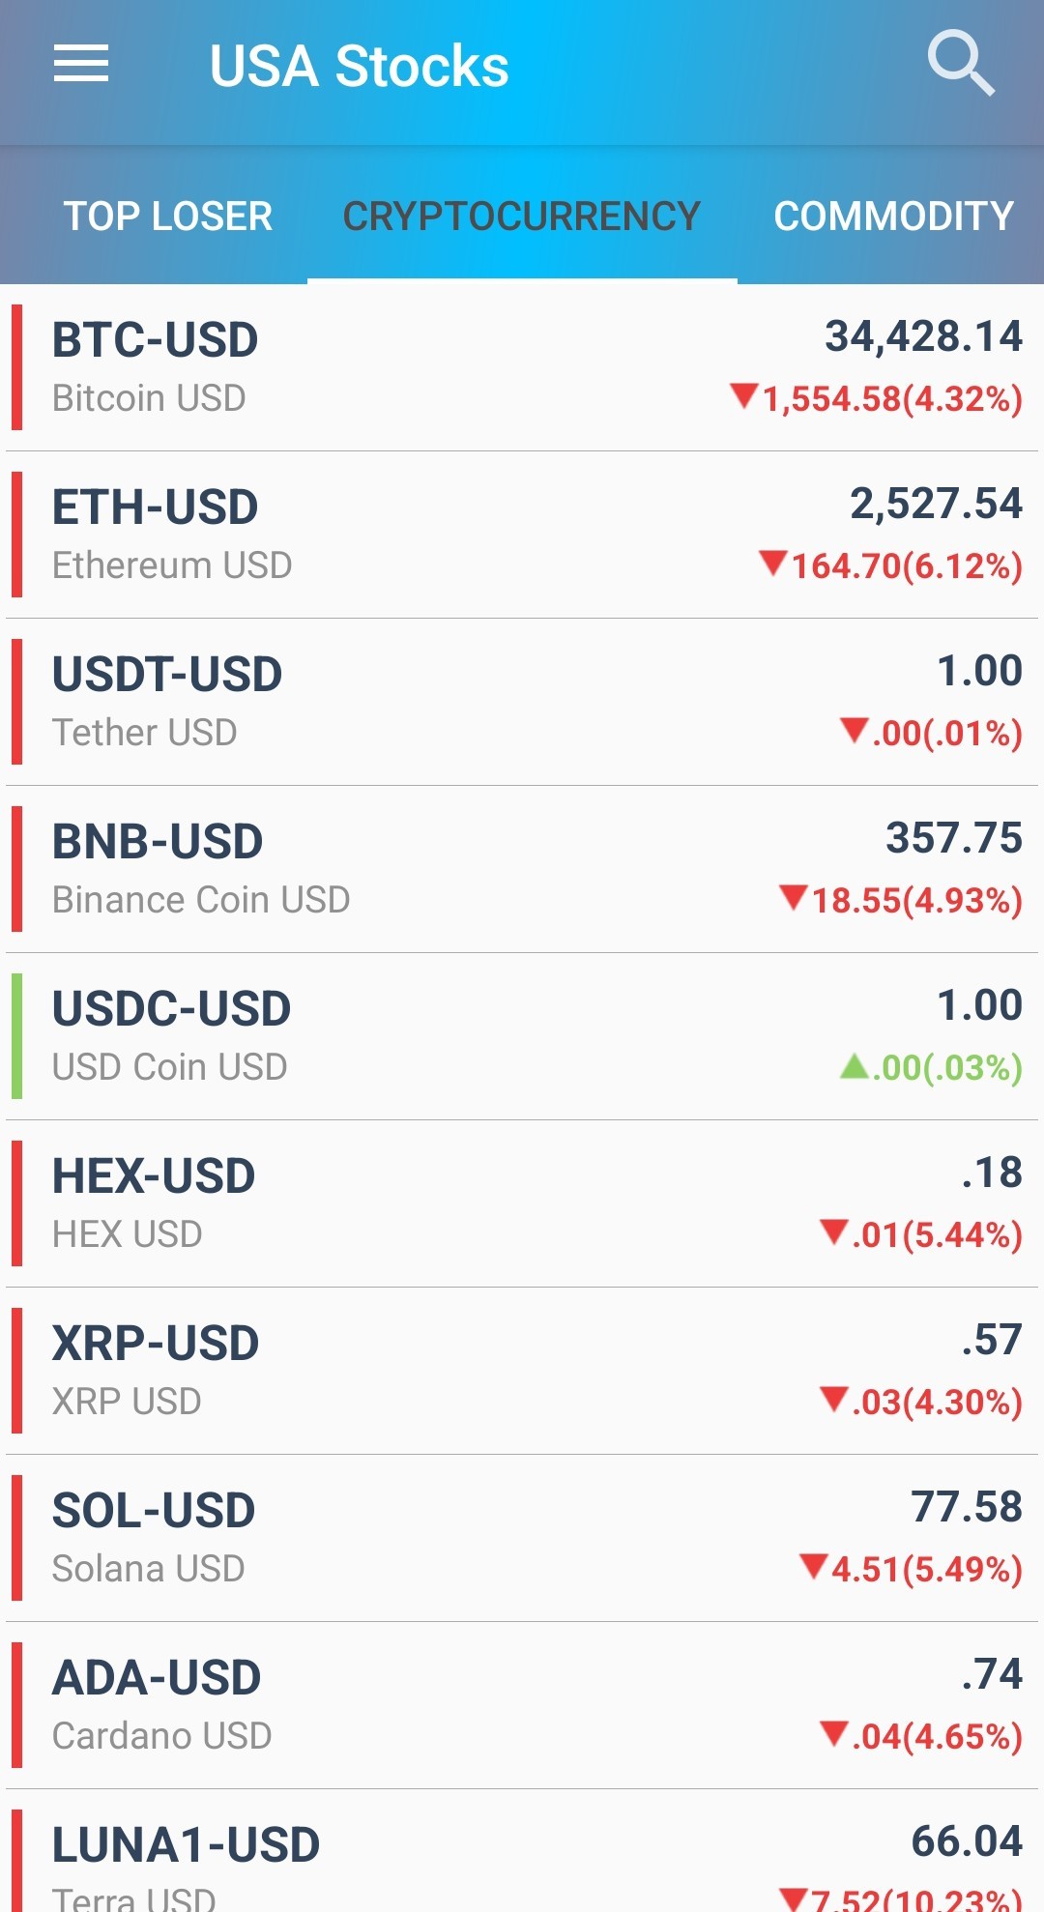Open the BTC-USD Bitcoin row
This screenshot has width=1044, height=1912.
point(522,367)
